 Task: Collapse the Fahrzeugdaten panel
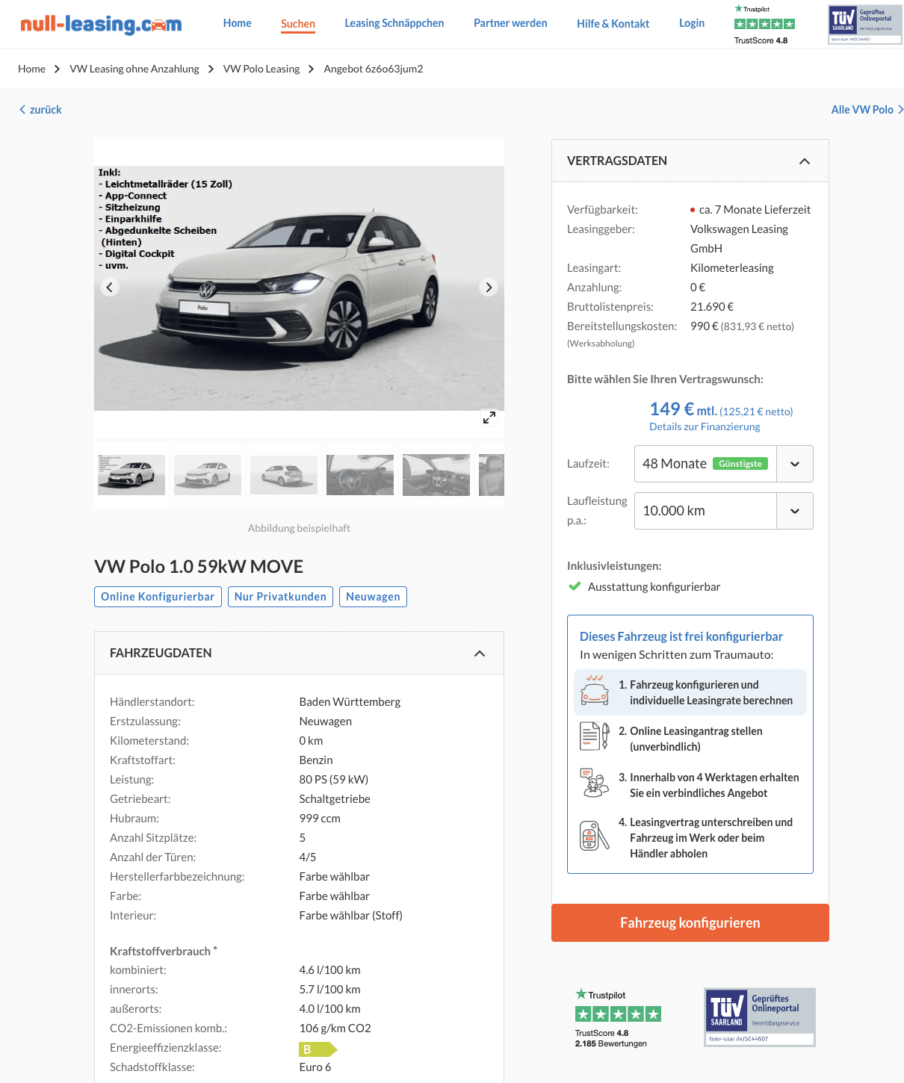click(x=480, y=654)
